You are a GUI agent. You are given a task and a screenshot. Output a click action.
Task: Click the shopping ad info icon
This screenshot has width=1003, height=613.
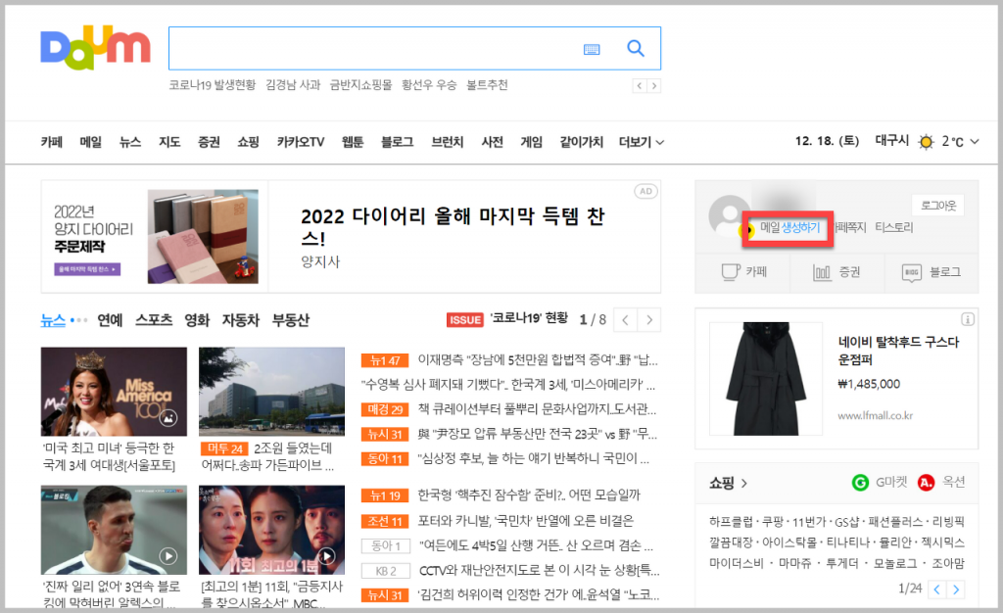[967, 319]
